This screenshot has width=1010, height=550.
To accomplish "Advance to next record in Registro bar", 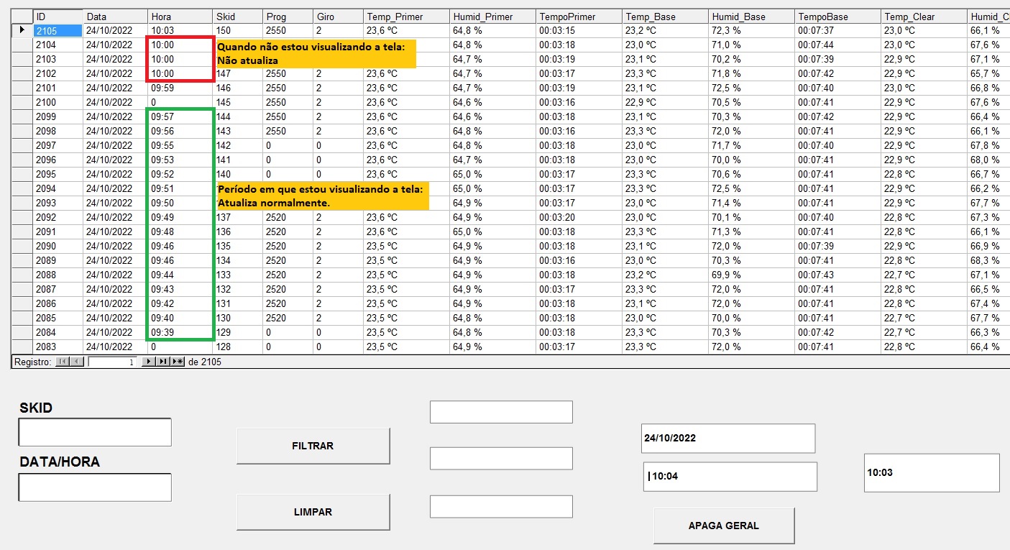I will [148, 362].
